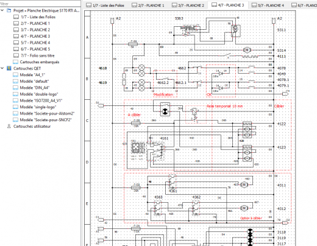
Task: Open the 1/7 - Liste des Folios tab
Action: (105, 5)
